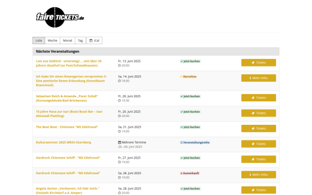
Task: Click the Jetzt buchen badge for The Beat Boat
Action: [190, 127]
